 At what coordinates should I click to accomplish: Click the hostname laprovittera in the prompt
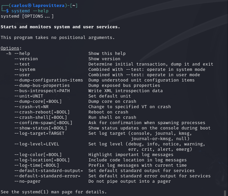(x=49, y=6)
